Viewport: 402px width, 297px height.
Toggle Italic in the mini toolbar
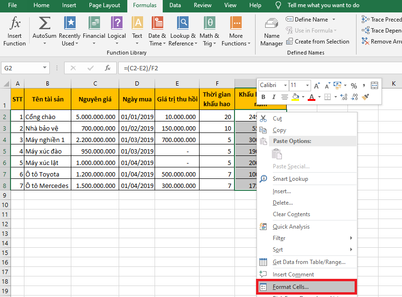273,97
